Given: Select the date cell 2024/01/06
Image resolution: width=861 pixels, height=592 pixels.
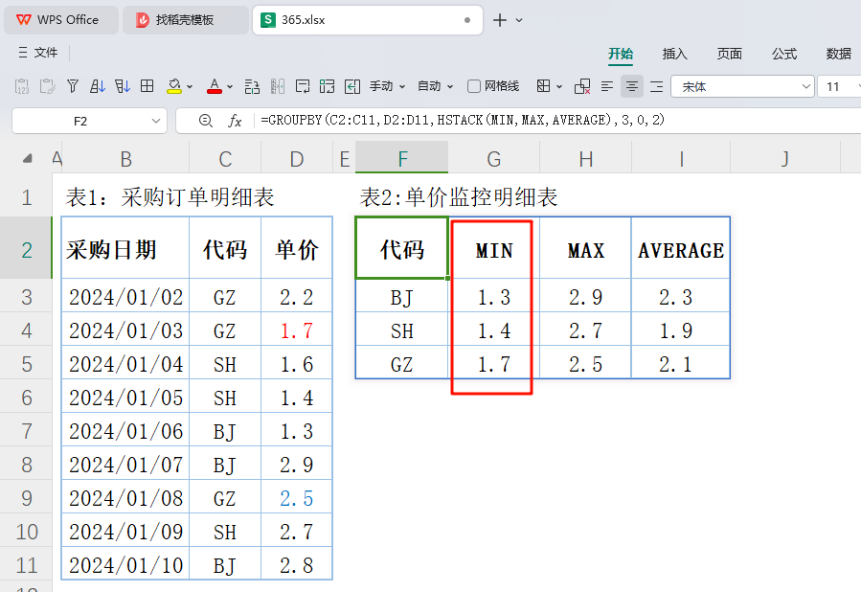Looking at the screenshot, I should (x=125, y=431).
